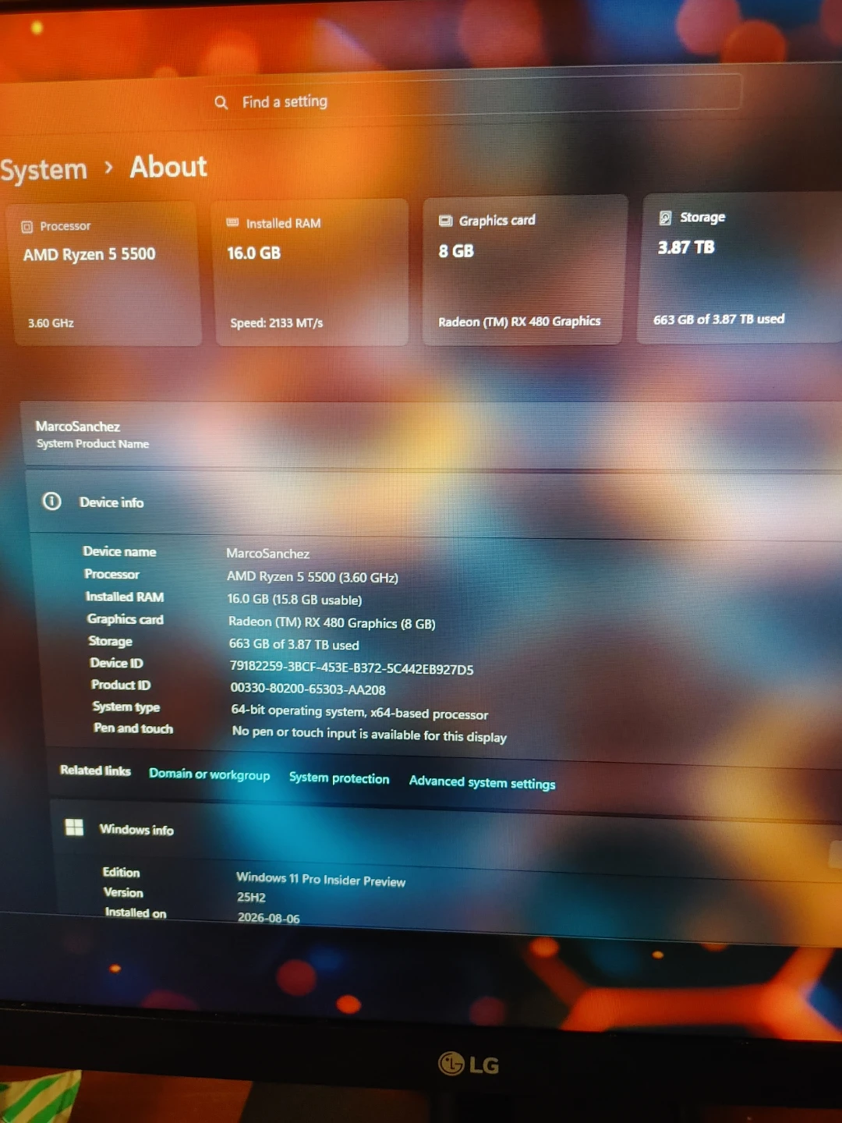Select Speed: 2133 MT/s text
Screen dimensions: 842x1123
coord(277,322)
